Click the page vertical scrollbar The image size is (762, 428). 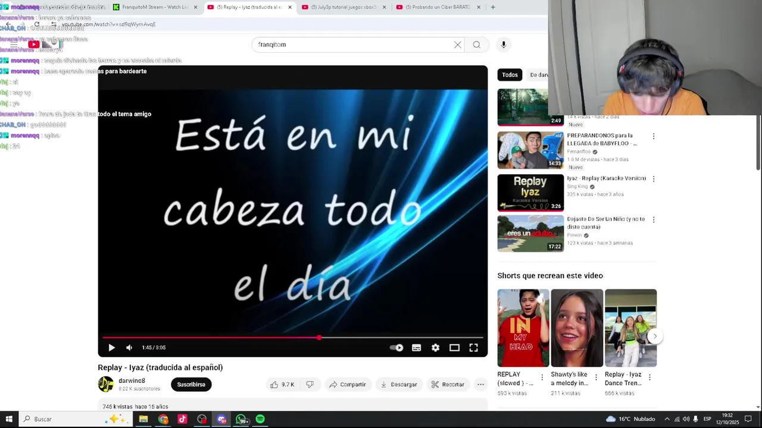[758, 143]
